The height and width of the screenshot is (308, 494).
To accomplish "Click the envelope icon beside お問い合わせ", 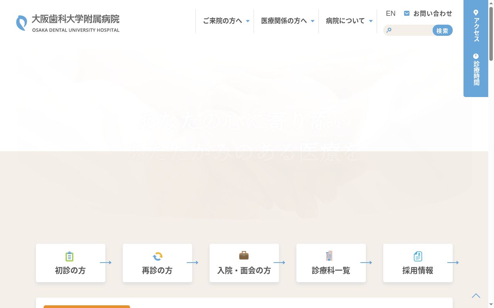I will pos(407,13).
